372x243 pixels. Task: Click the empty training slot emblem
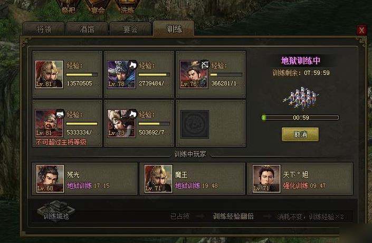point(195,124)
